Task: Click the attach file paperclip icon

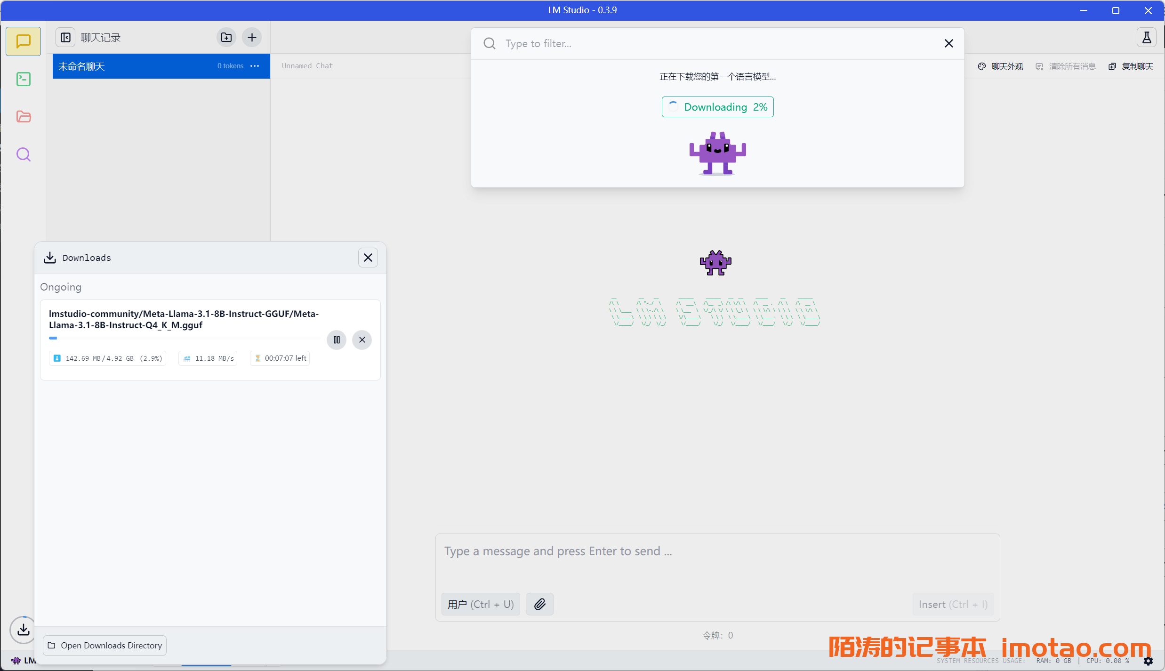Action: [x=539, y=604]
